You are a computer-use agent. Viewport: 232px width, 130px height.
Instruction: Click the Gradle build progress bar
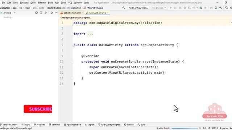tap(185, 128)
